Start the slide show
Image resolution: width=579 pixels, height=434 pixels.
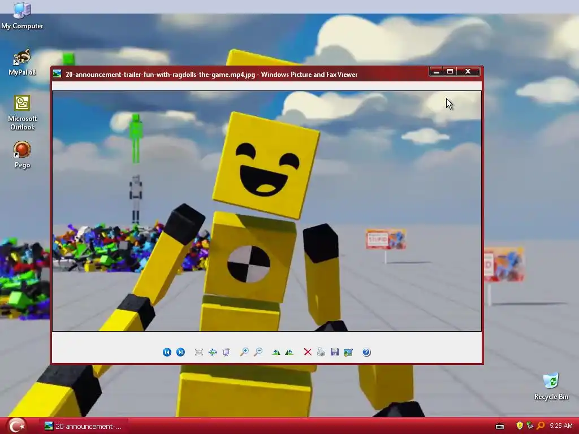[x=226, y=352]
